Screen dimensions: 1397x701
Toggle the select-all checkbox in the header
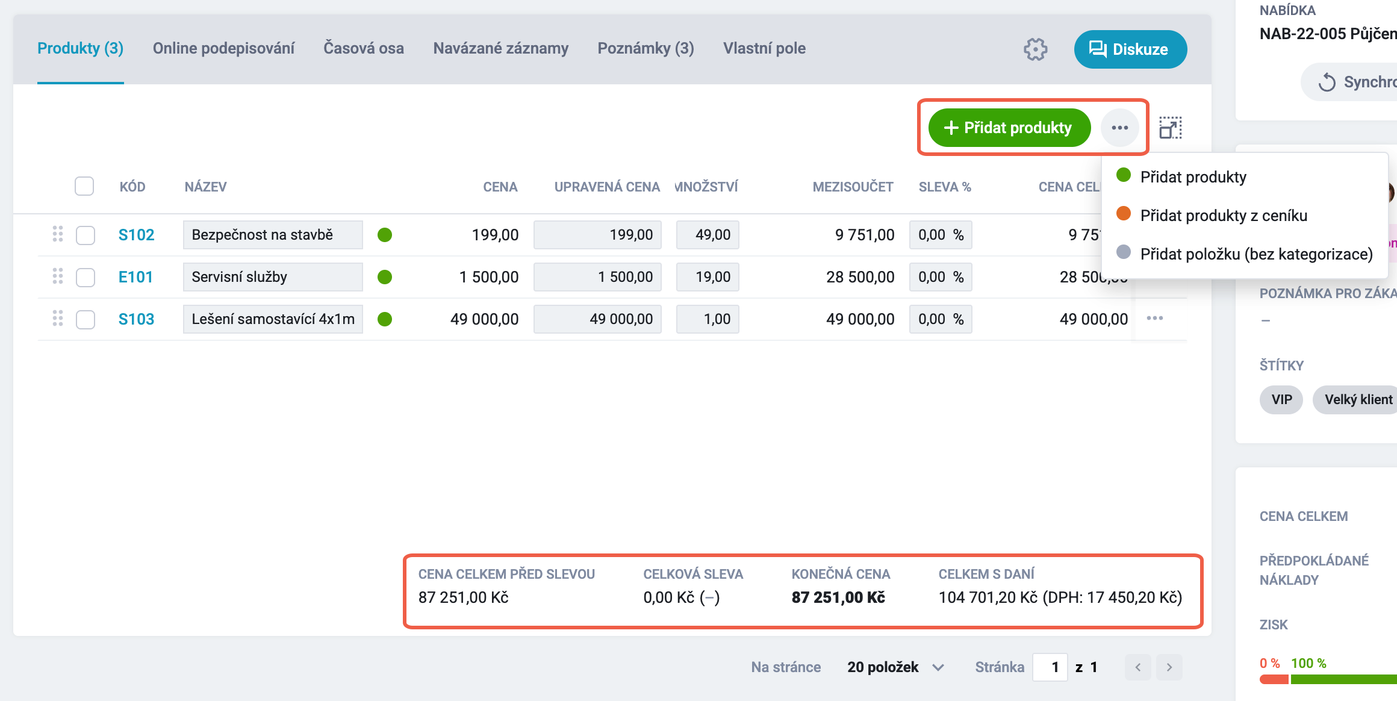coord(84,186)
